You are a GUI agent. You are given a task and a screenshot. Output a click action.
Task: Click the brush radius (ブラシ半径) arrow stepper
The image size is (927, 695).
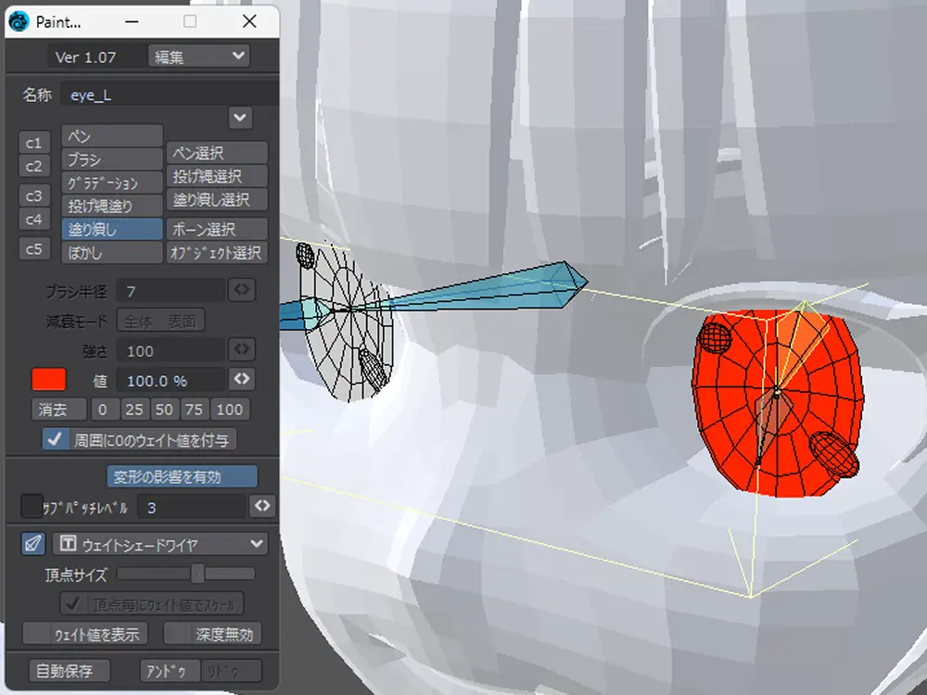coord(241,290)
